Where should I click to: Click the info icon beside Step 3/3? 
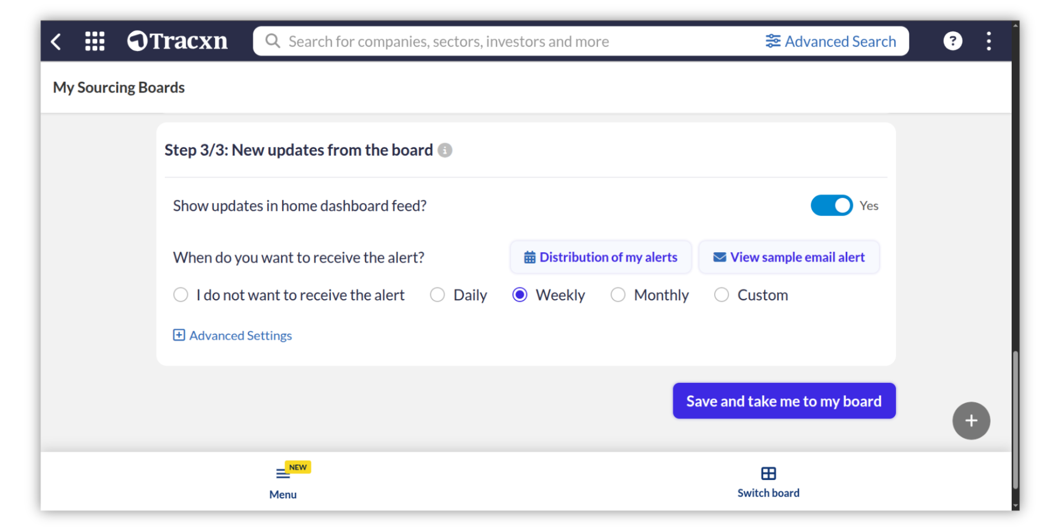click(x=445, y=150)
